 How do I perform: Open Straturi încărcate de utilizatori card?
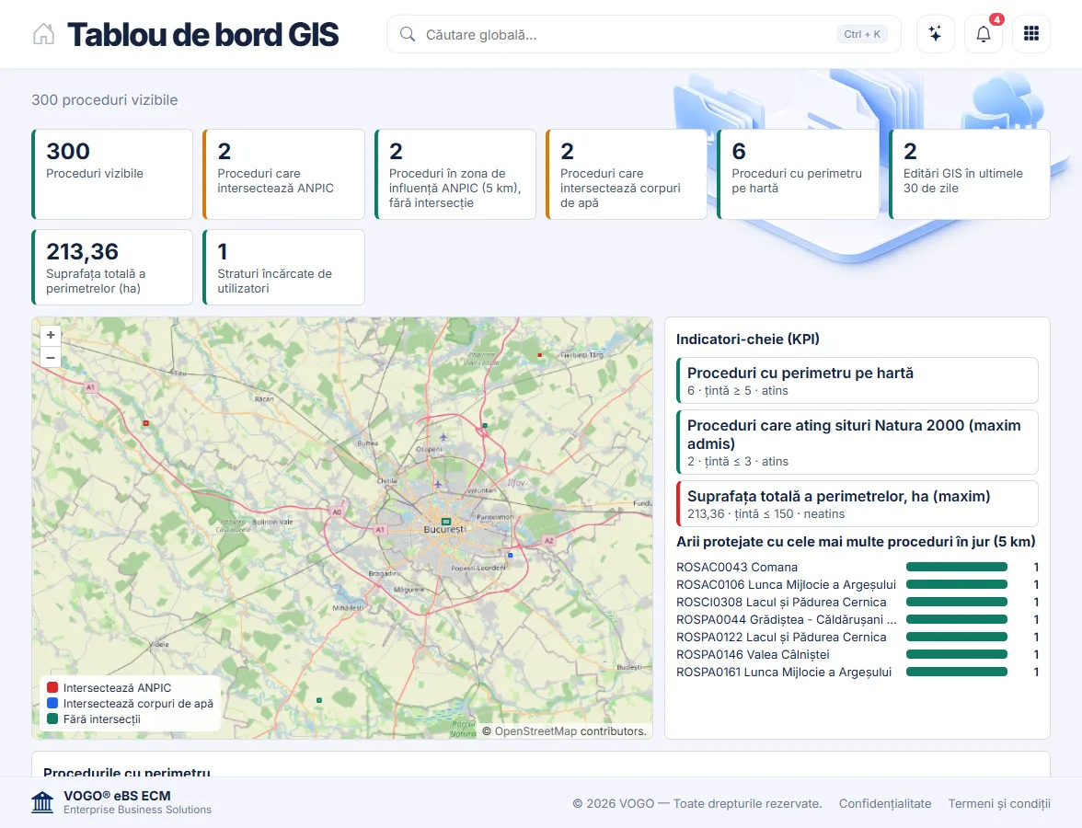point(283,267)
